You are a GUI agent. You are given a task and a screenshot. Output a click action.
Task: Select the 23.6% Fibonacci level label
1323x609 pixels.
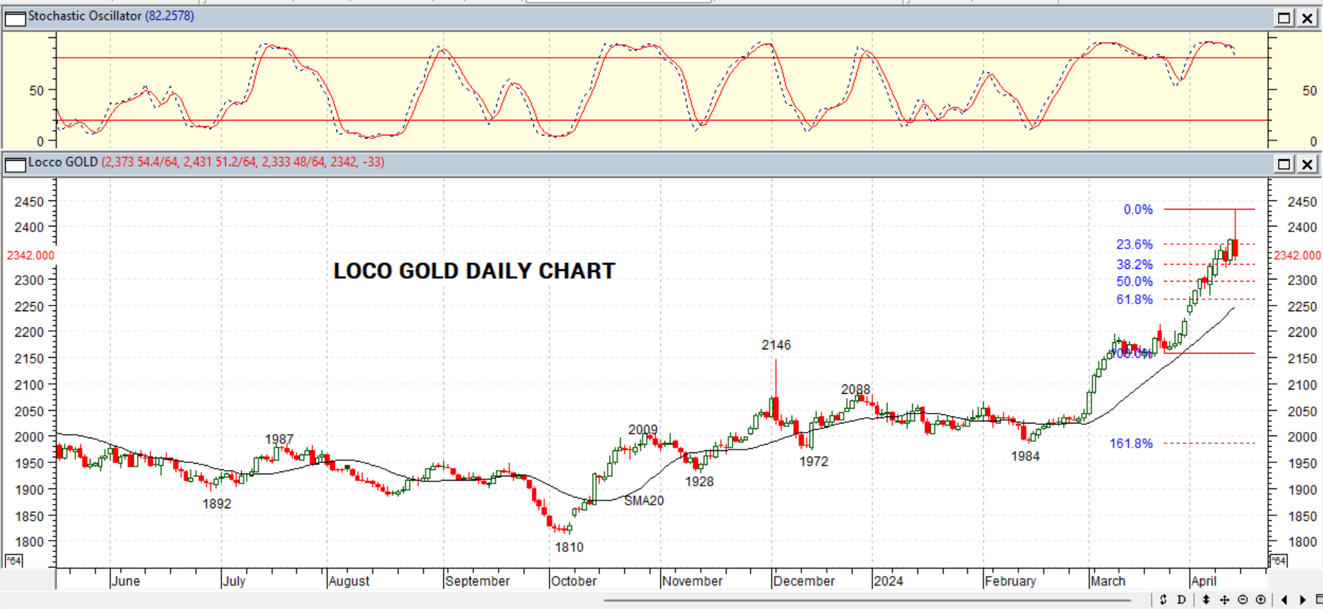(1134, 244)
